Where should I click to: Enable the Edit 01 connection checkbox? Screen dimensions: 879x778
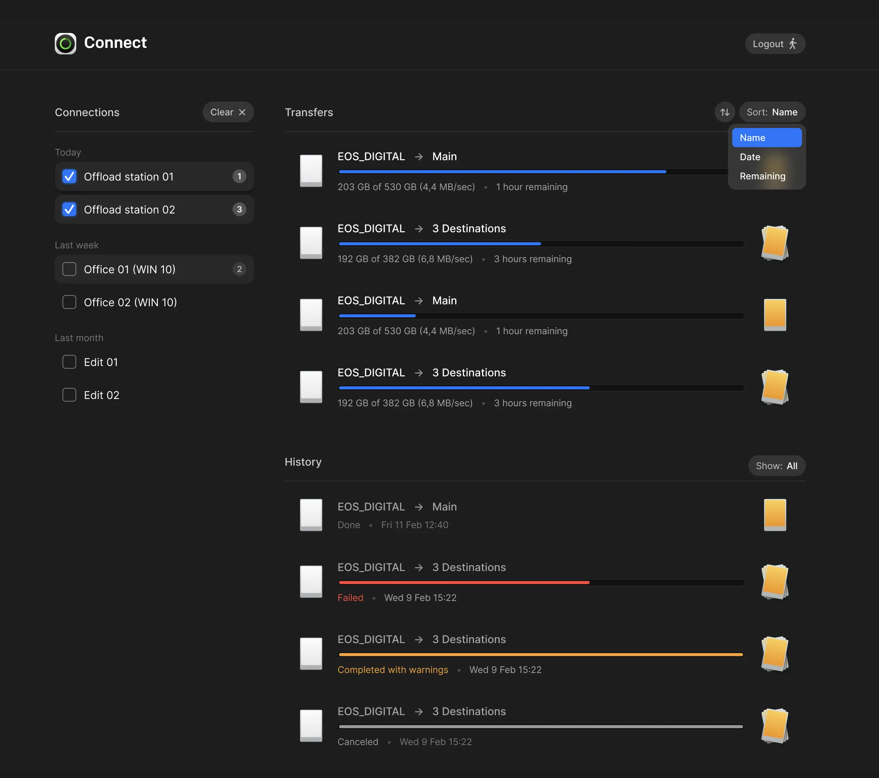69,362
